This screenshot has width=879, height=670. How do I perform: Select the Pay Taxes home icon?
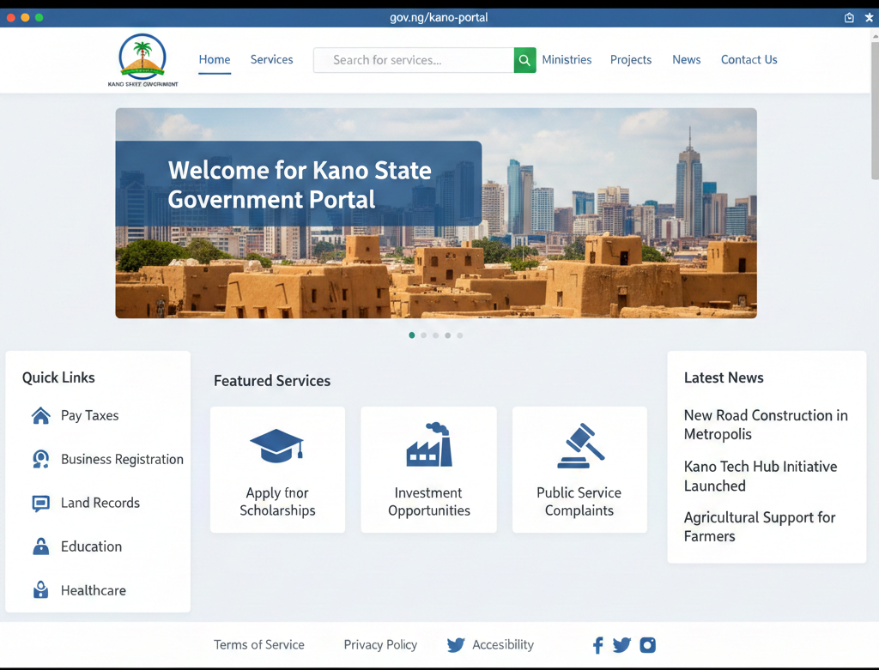pyautogui.click(x=40, y=415)
